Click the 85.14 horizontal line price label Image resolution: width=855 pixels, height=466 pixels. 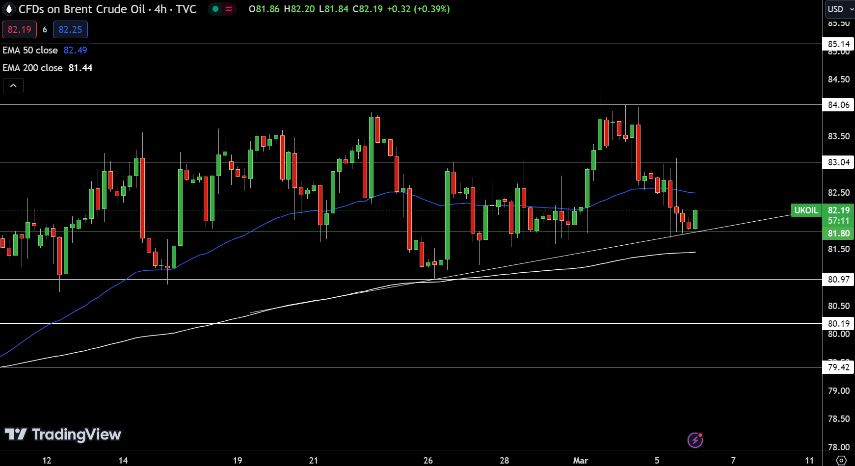point(838,44)
